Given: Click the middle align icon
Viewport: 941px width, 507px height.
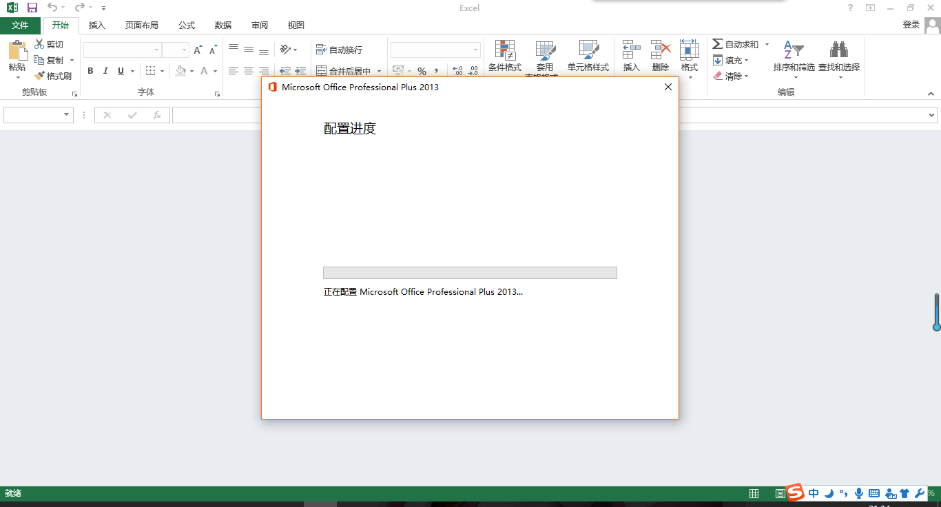Looking at the screenshot, I should pos(249,50).
